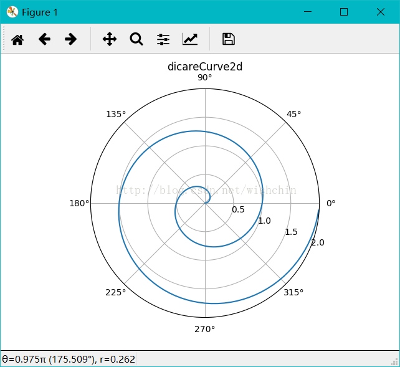Save the figure with floppy icon

click(x=229, y=39)
